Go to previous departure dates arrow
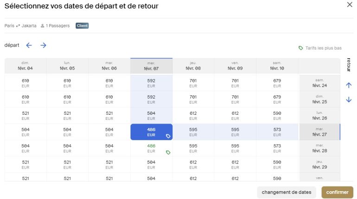 pyautogui.click(x=29, y=45)
